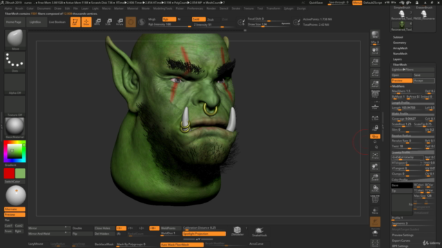Toggle Perspective view icon
This screenshot has width=442, height=248.
375,94
